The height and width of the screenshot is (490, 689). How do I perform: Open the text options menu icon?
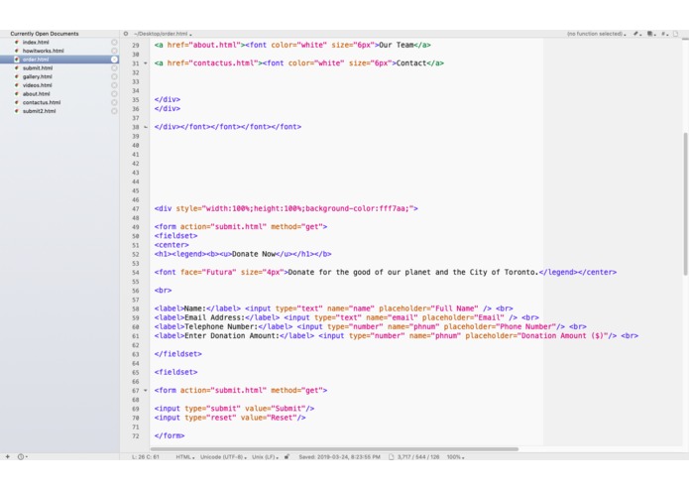[650, 34]
